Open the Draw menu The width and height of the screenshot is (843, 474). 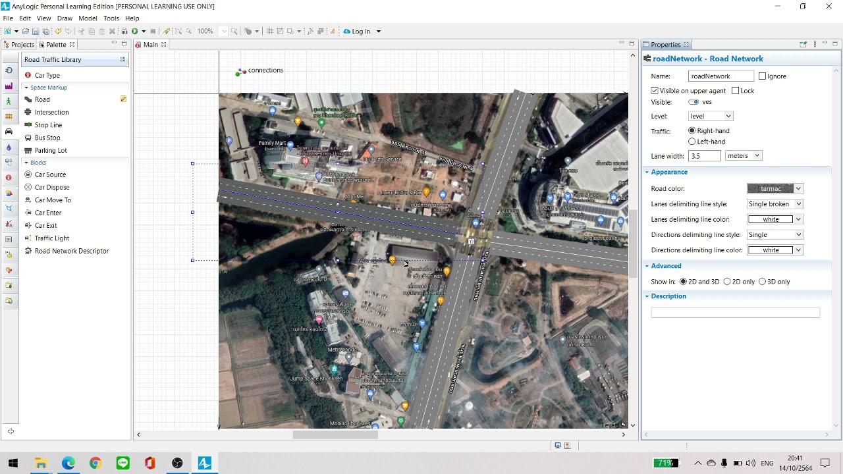(x=65, y=18)
